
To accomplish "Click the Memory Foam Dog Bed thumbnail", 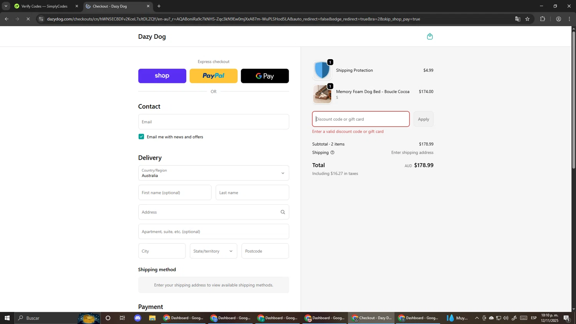I will (x=322, y=94).
